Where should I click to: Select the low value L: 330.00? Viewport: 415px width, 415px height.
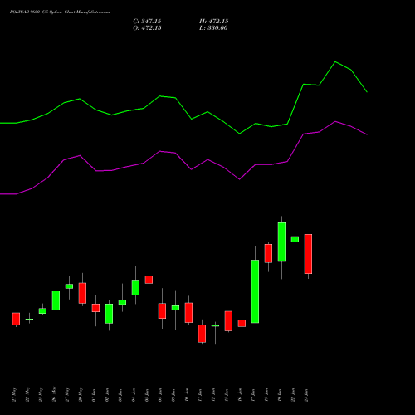point(213,28)
